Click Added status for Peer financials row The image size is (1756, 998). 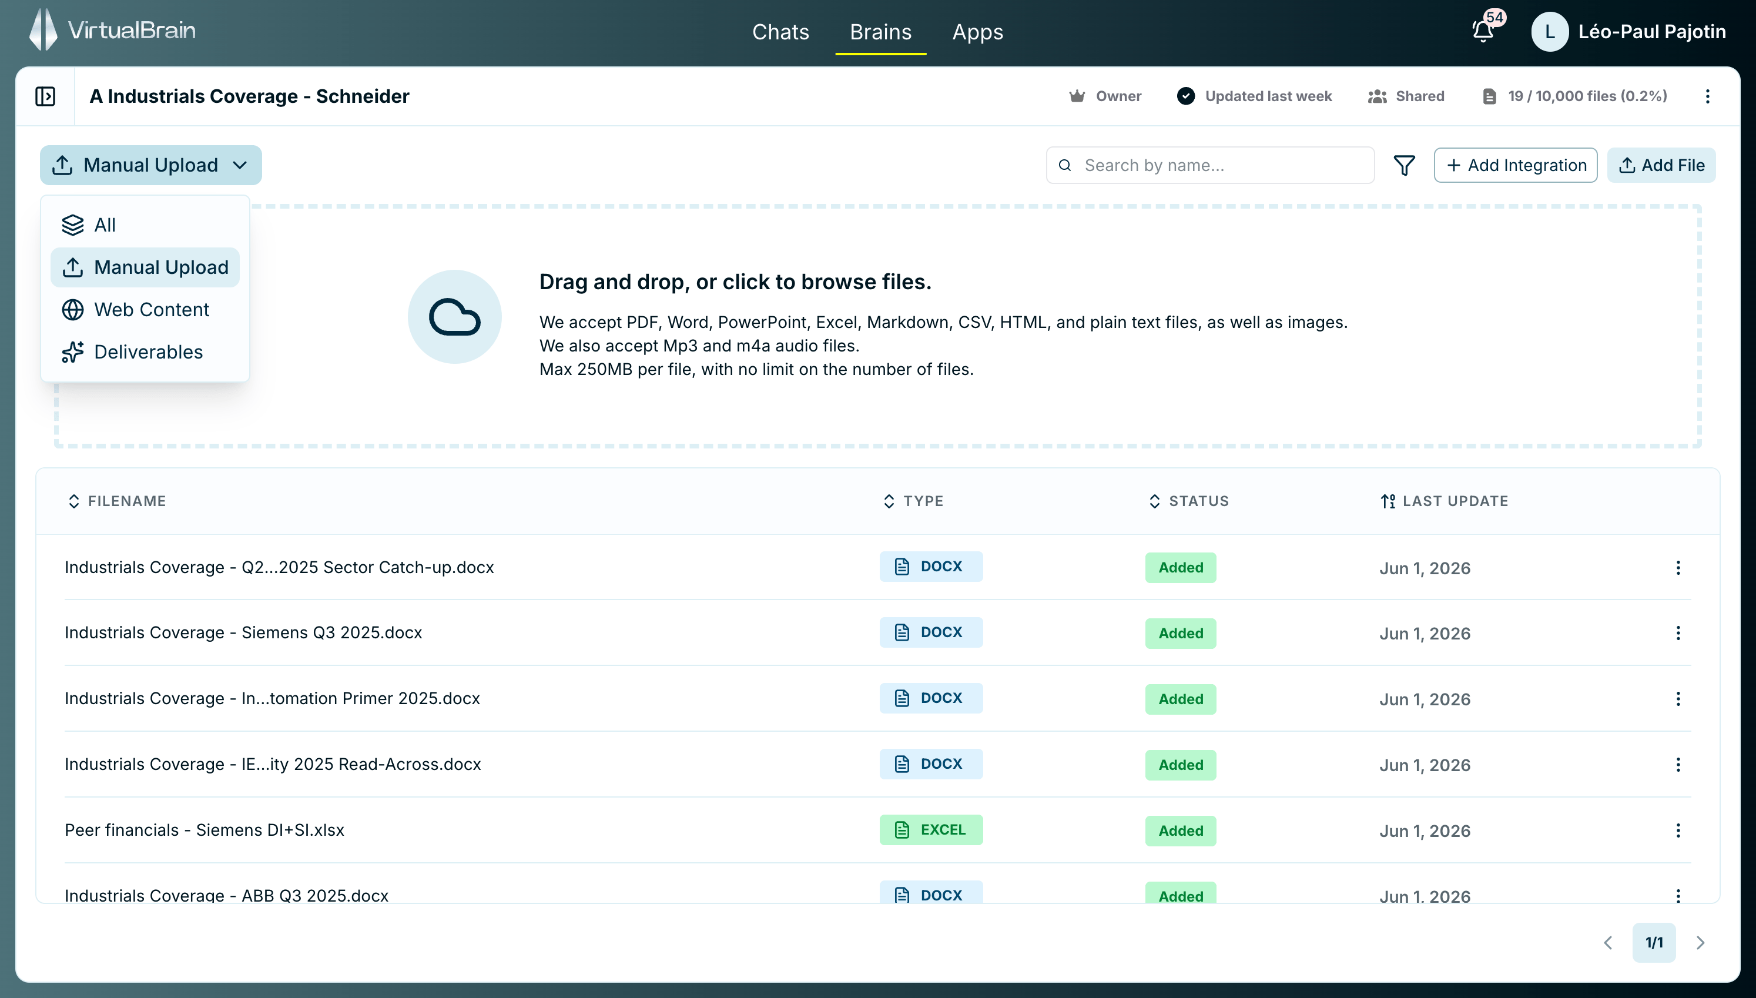1181,830
